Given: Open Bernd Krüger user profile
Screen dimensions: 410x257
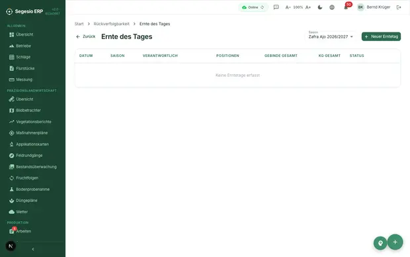Looking at the screenshot, I should coord(374,7).
